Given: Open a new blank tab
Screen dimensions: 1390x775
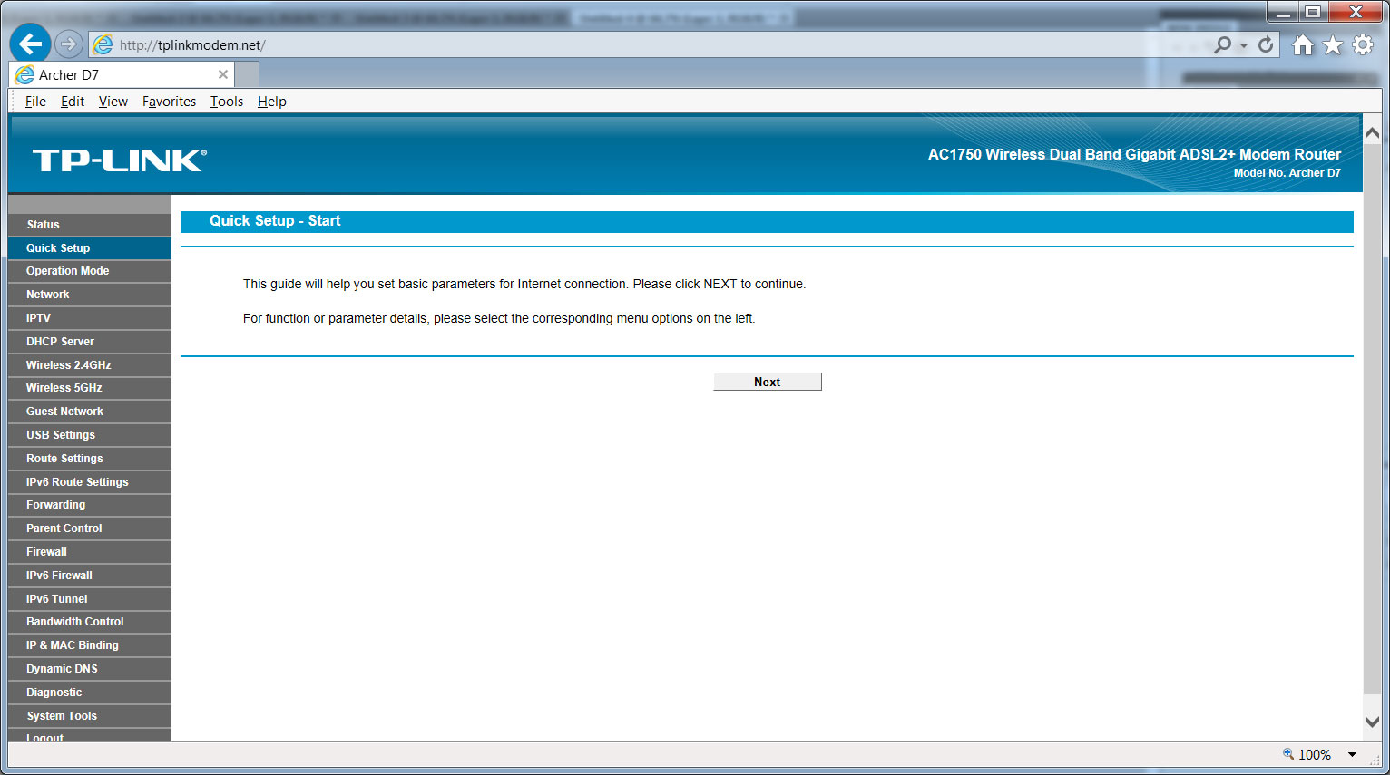Looking at the screenshot, I should coord(247,74).
